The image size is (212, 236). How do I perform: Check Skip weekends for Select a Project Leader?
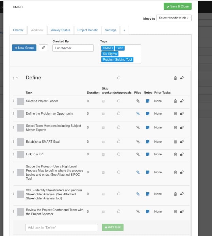pos(103,101)
